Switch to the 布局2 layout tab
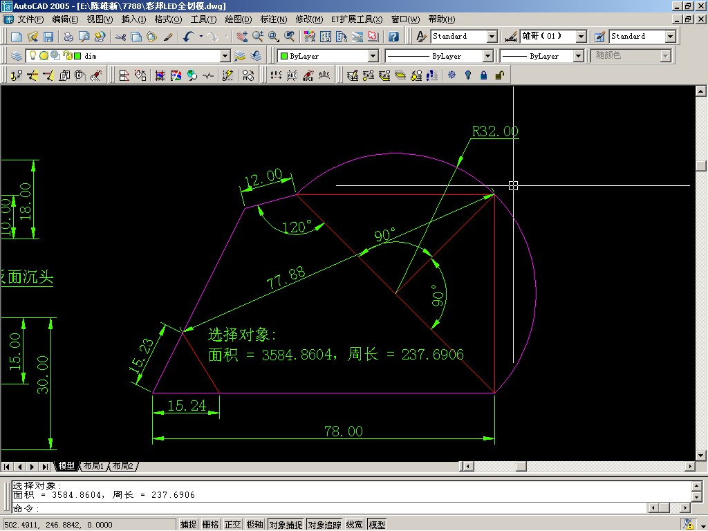This screenshot has width=708, height=531. pos(123,466)
